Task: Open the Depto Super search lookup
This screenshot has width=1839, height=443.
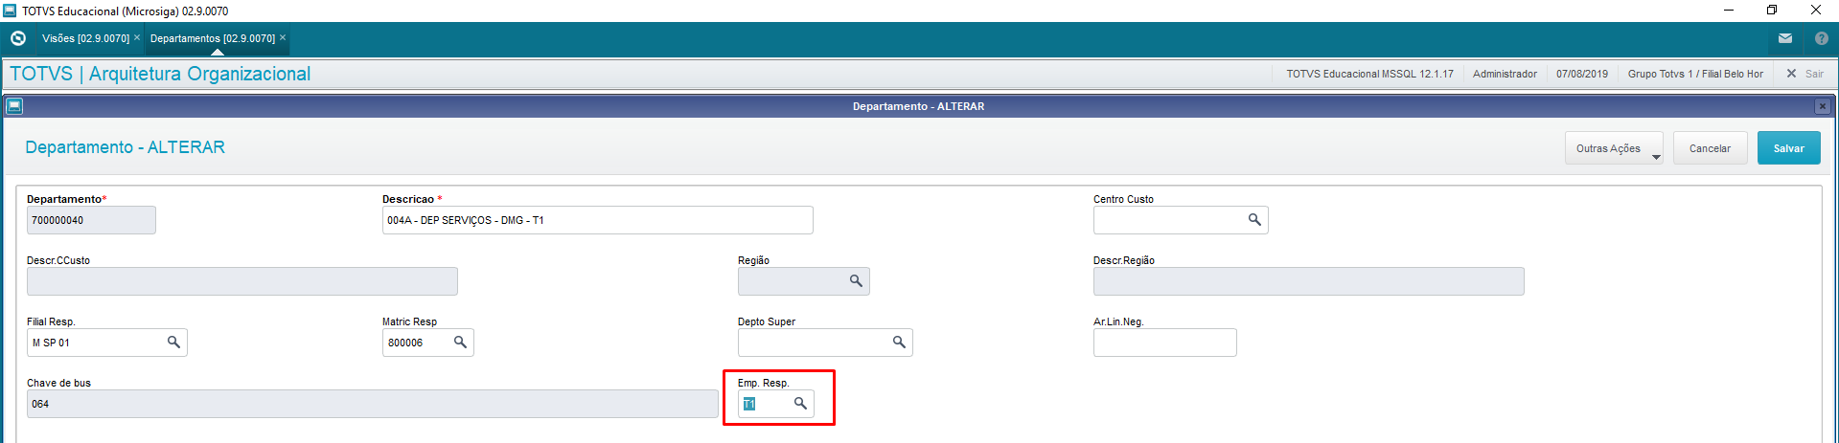Action: [x=899, y=343]
